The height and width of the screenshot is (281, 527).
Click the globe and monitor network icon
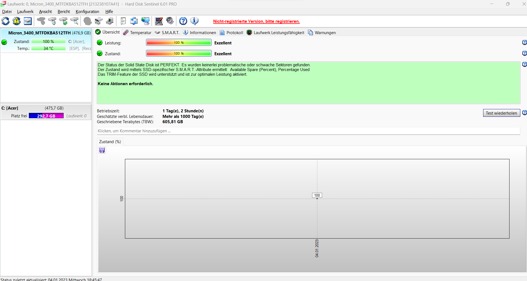[145, 21]
